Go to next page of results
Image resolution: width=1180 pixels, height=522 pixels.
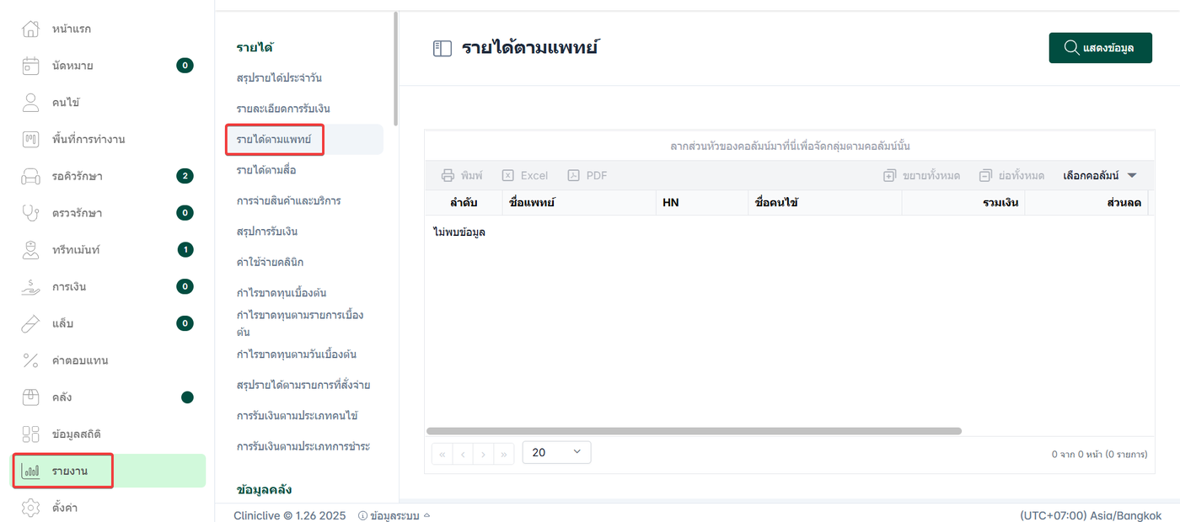tap(483, 454)
